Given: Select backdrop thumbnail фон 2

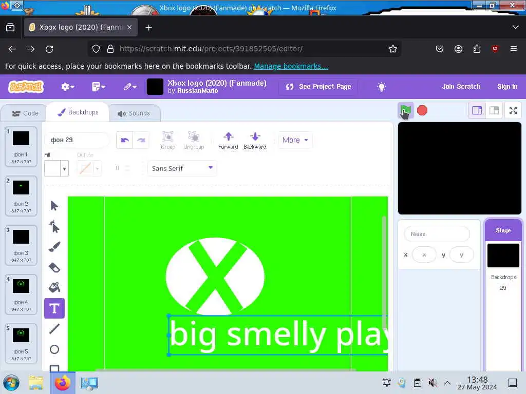Looking at the screenshot, I should tap(21, 195).
